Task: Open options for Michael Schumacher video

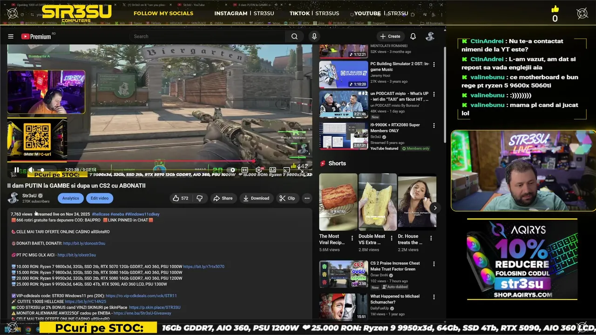Action: point(434,297)
